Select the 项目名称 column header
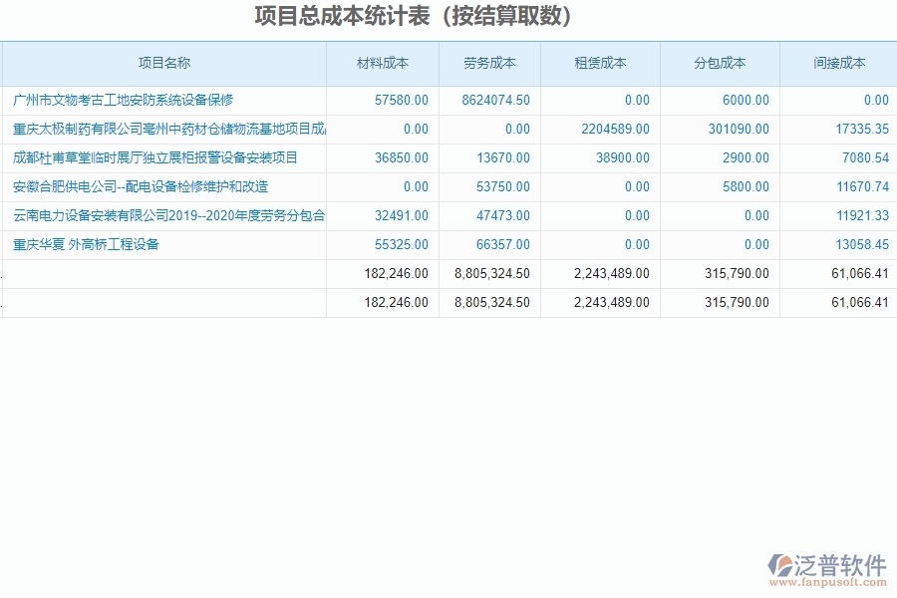The width and height of the screenshot is (897, 598). (x=164, y=62)
